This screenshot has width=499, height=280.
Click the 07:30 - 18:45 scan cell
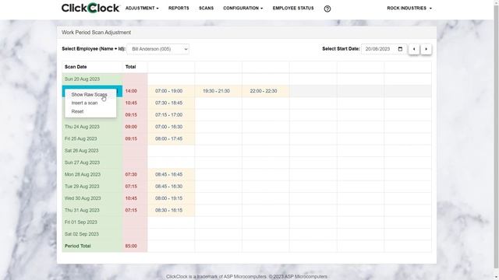pos(172,103)
